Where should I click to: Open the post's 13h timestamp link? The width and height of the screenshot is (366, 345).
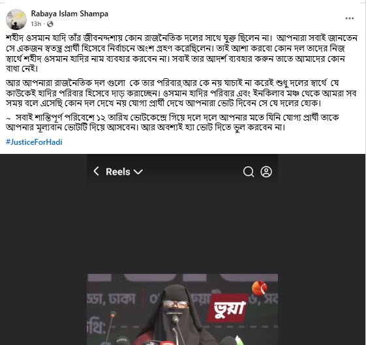coord(36,23)
